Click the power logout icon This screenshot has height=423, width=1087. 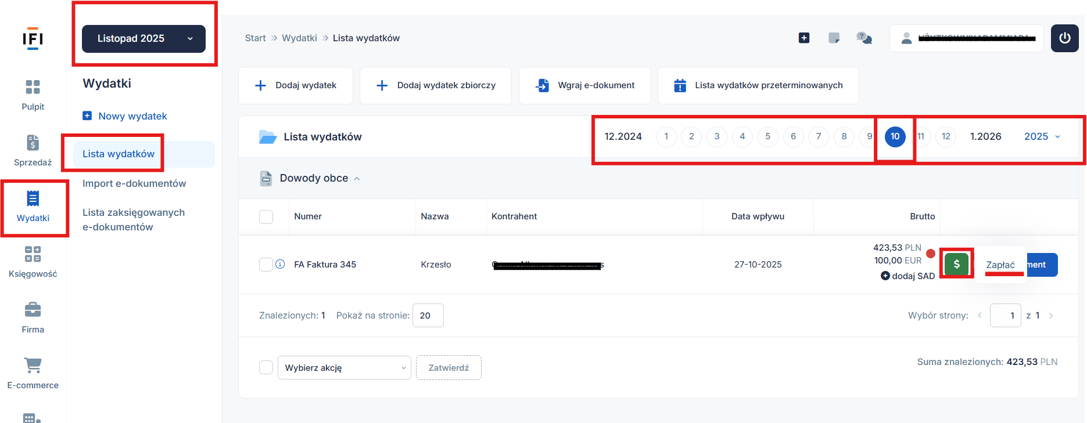pos(1064,38)
